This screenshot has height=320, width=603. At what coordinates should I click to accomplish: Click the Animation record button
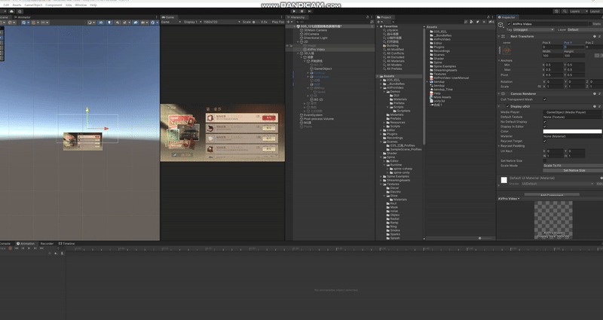tap(11, 248)
